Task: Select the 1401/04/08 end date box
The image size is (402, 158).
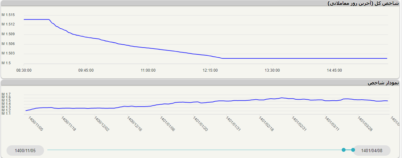Action: [x=372, y=151]
